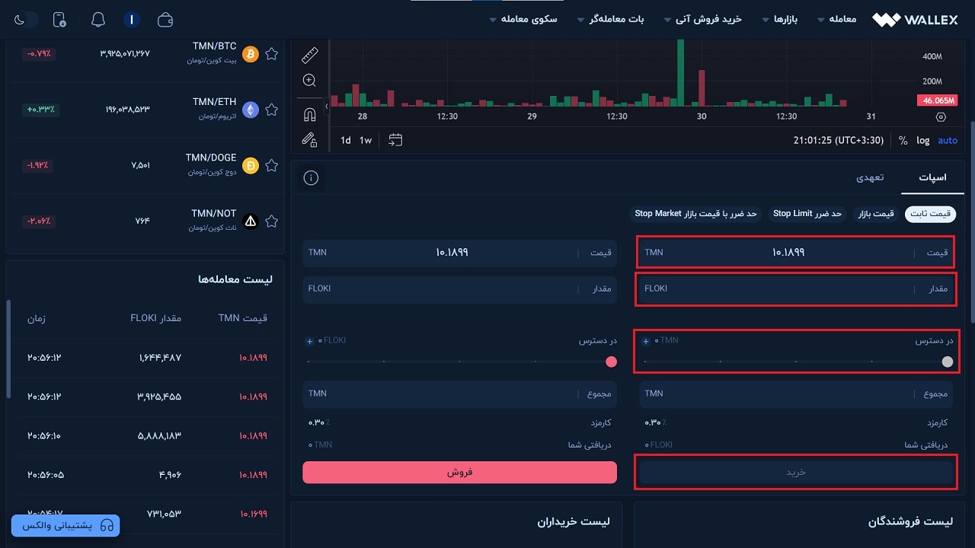
Task: Click the buy-side مقدار FLOKI field
Action: (x=797, y=289)
